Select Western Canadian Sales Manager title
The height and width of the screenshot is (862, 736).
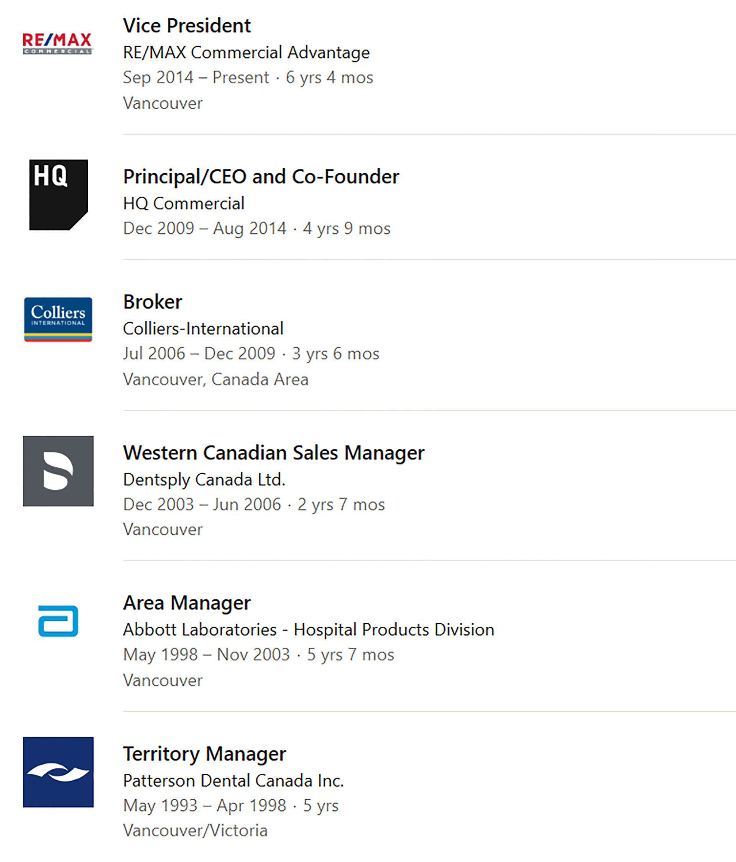pyautogui.click(x=274, y=453)
